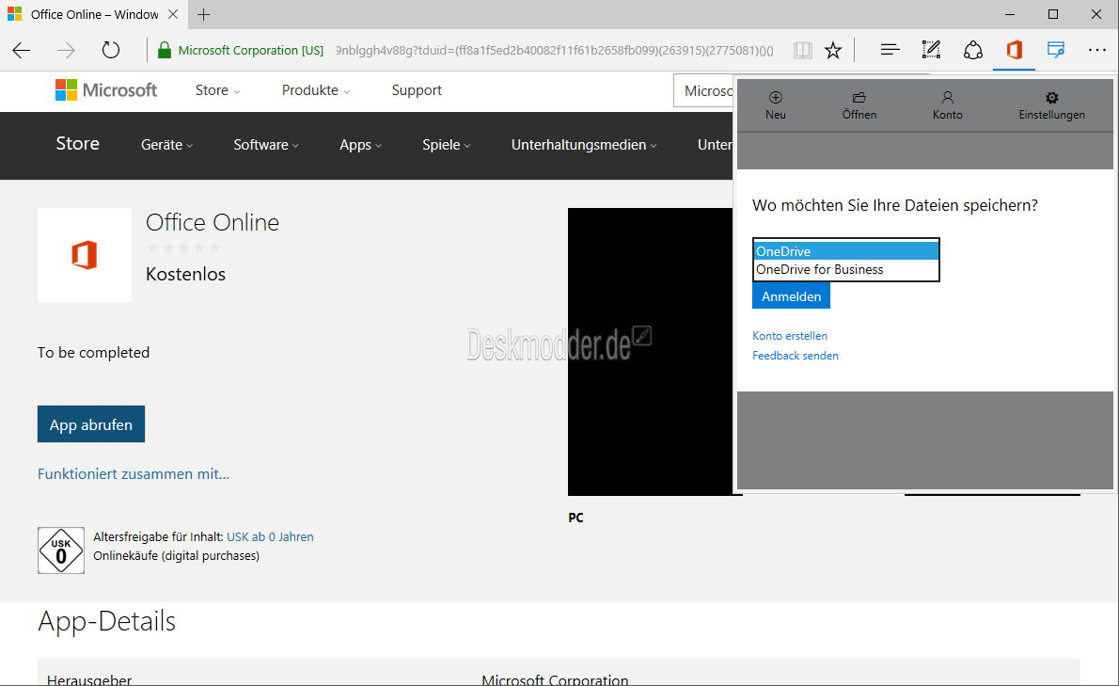Close the Office Online browser tab

coord(173,14)
